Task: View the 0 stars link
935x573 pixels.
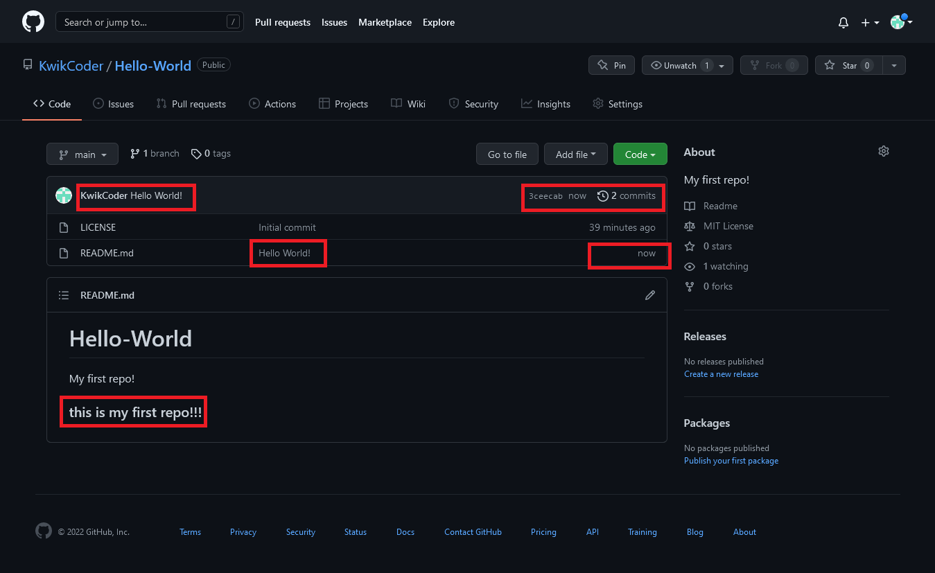Action: tap(708, 246)
